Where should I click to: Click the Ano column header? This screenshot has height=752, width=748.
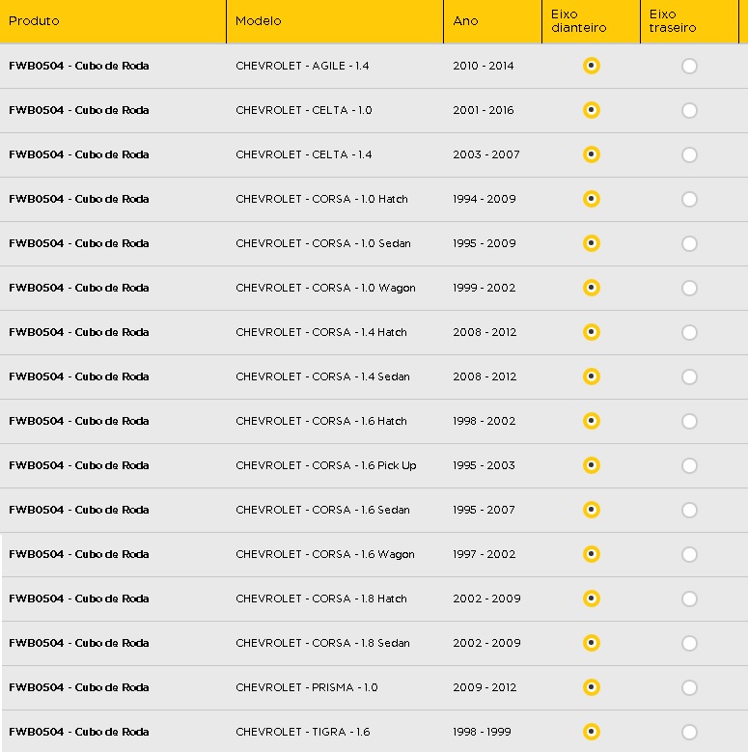click(x=492, y=21)
